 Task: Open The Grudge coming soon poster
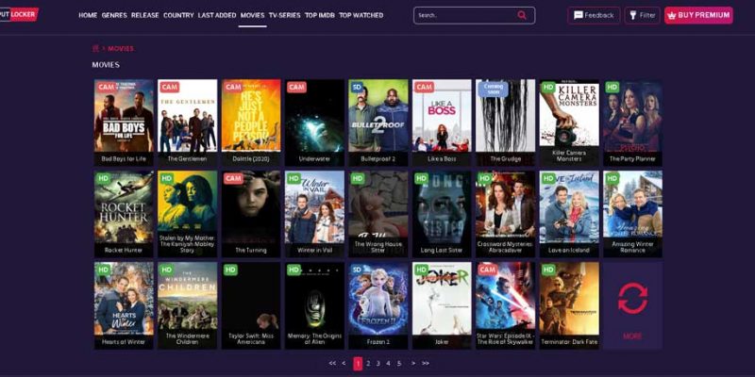505,123
